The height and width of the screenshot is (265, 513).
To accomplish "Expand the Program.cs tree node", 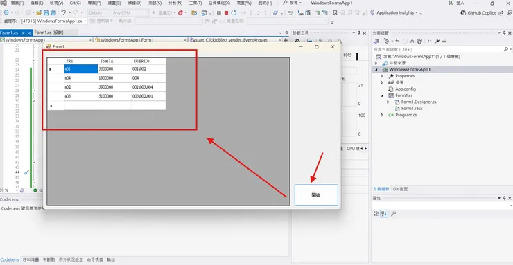I will [382, 115].
